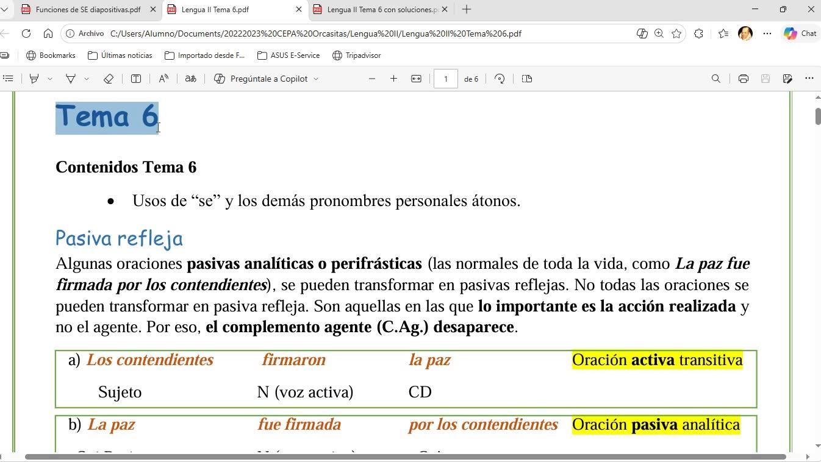821x462 pixels.
Task: Switch to Funciones de SE diapositivas.pdf tab
Action: (88, 9)
